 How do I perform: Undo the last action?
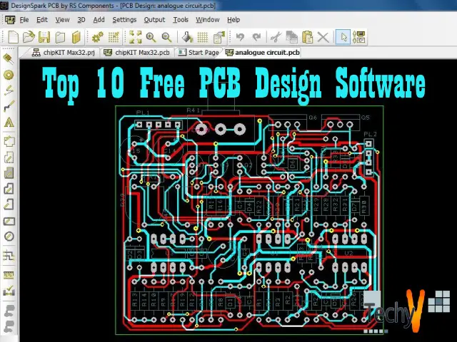coord(240,37)
